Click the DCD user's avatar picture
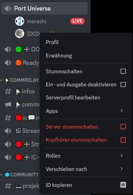Viewport: 133px width, 195px height. pos(20,33)
